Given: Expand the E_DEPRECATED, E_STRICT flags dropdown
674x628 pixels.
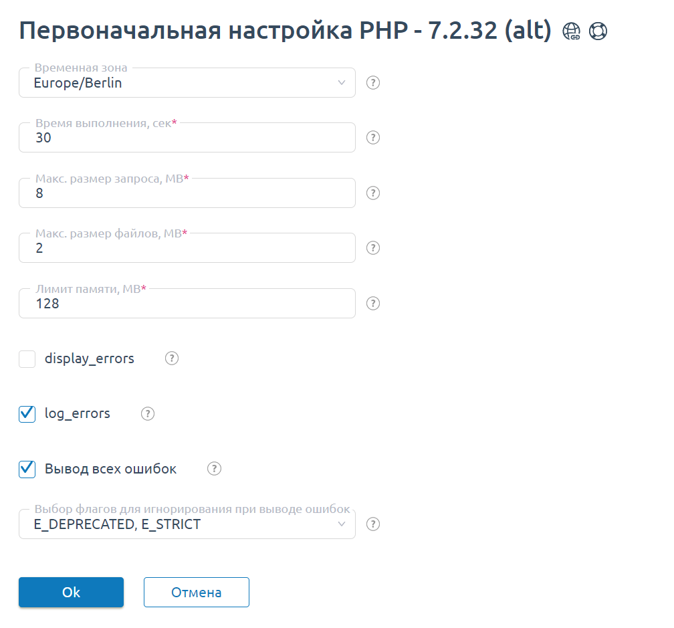Looking at the screenshot, I should click(x=187, y=524).
